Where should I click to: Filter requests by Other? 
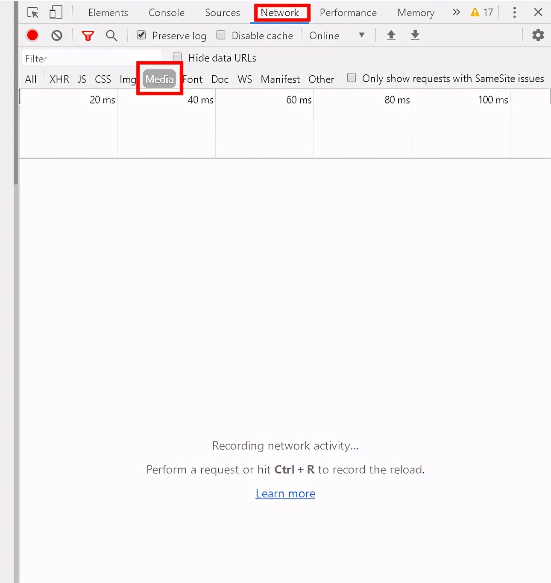point(321,79)
